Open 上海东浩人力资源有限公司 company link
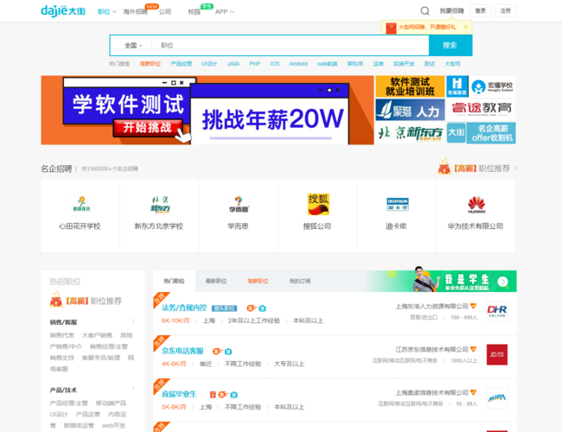The height and width of the screenshot is (432, 562). (432, 306)
